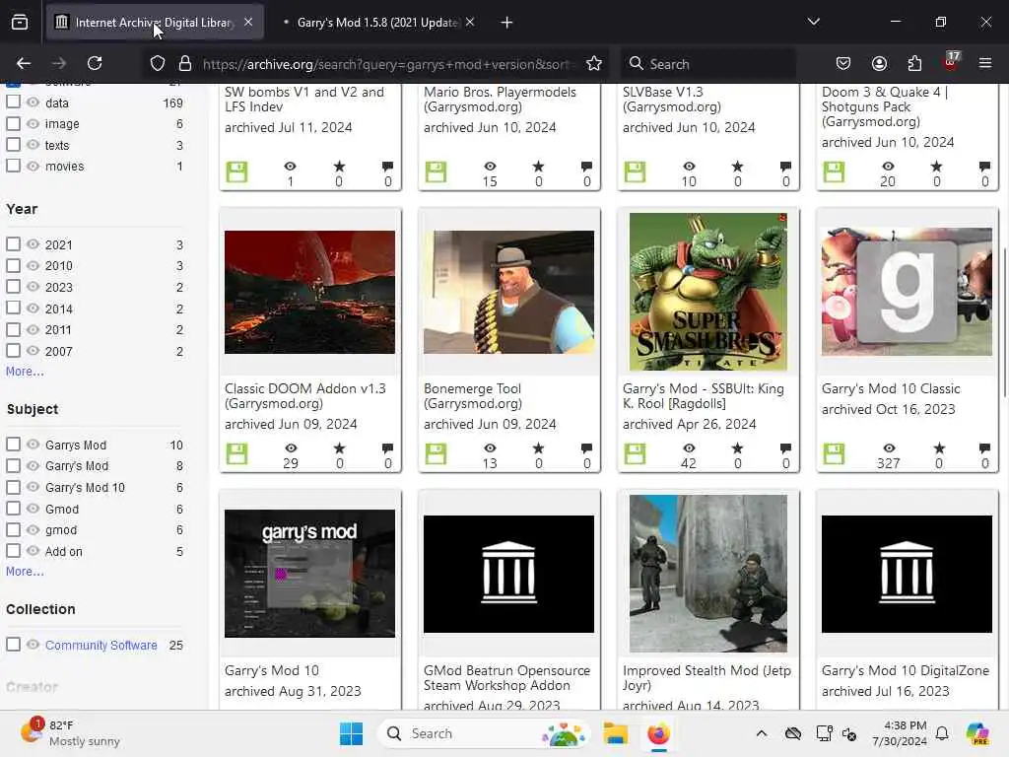Check the 2010 year filter checkbox

point(13,265)
